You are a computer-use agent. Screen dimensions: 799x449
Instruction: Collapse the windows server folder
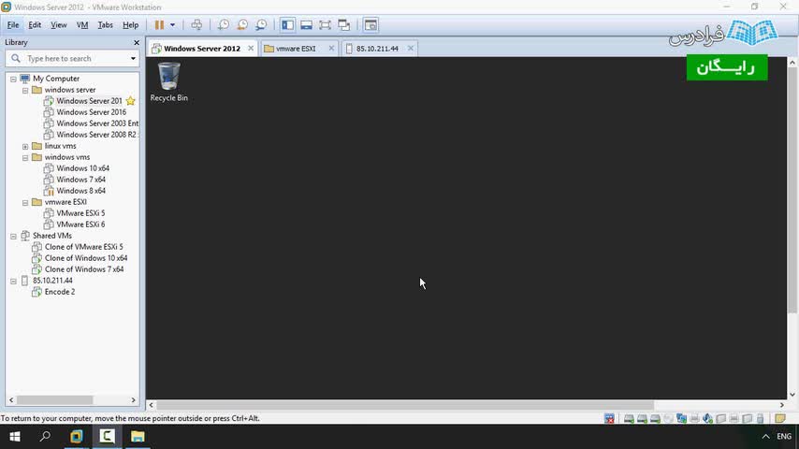tap(25, 90)
